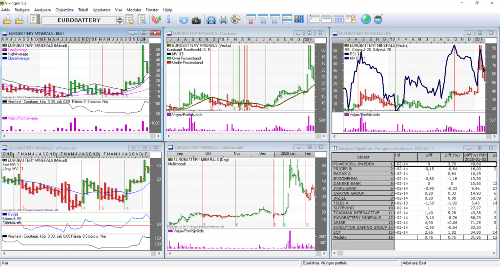Image resolution: width=500 pixels, height=267 pixels.
Task: Click the blue info icon
Action: pos(168,20)
